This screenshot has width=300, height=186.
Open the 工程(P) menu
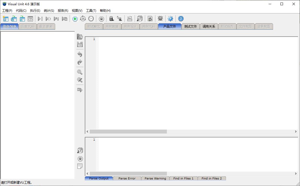(x=7, y=11)
